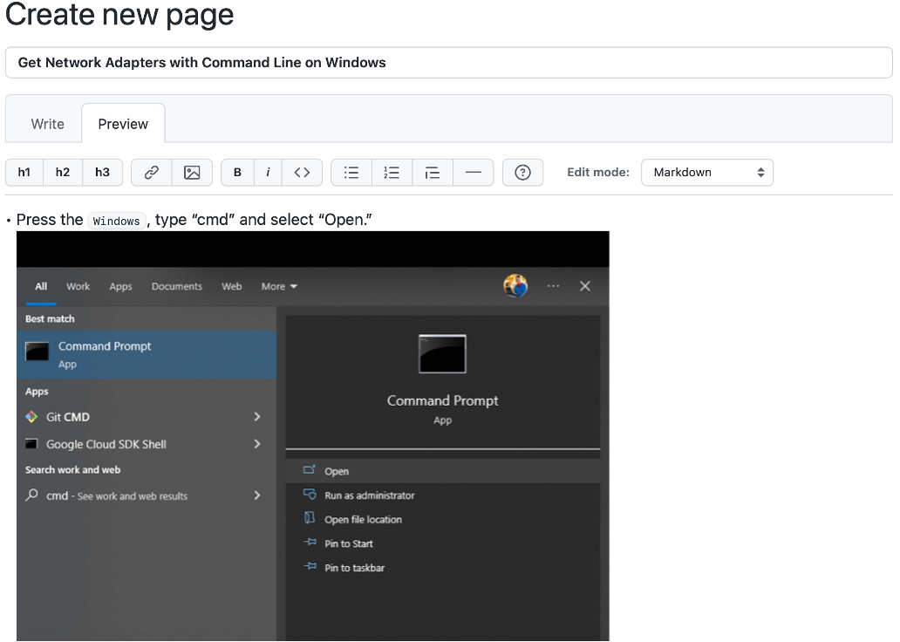Apply italic formatting
This screenshot has width=900, height=642.
[268, 172]
